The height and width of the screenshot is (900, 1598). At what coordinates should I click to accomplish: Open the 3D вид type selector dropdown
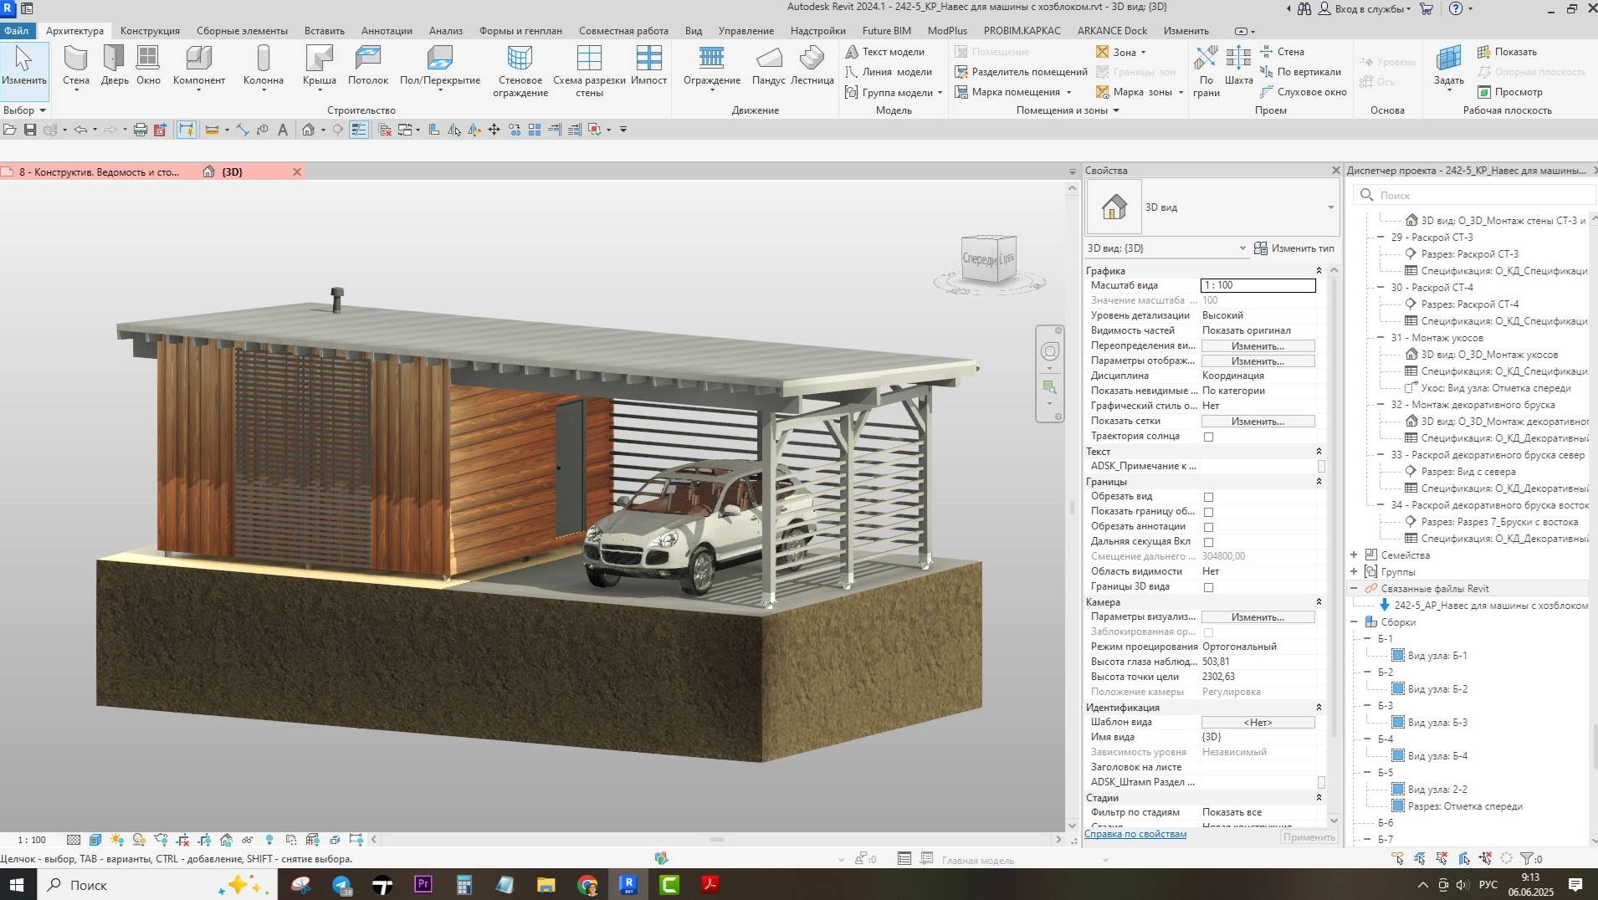pyautogui.click(x=1330, y=207)
